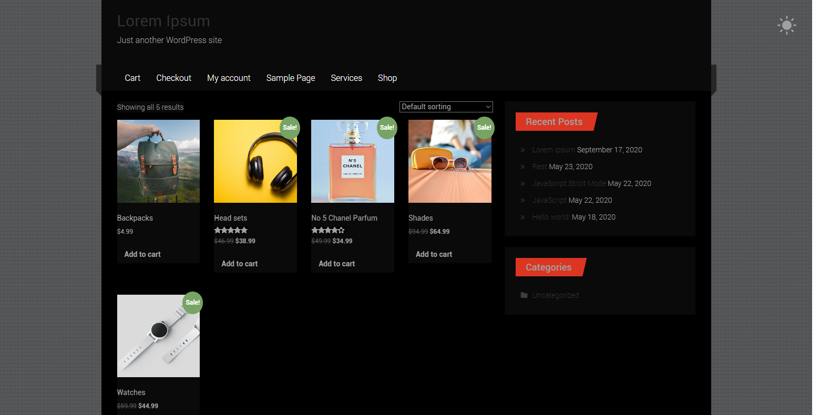Click the Recent Posts widget heading
The image size is (820, 415).
[556, 122]
